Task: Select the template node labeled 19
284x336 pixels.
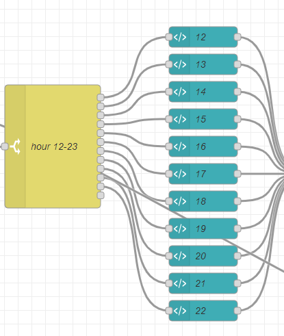Action: [203, 229]
